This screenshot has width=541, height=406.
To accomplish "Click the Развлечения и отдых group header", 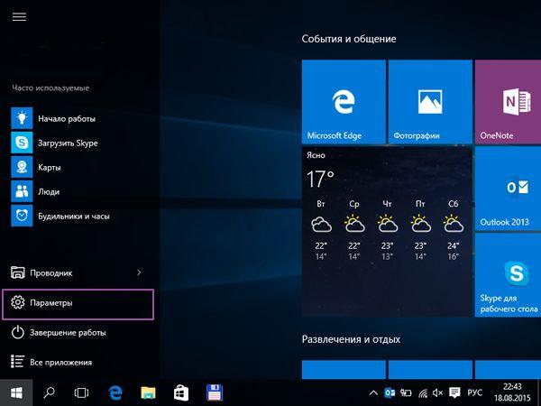I will (351, 339).
